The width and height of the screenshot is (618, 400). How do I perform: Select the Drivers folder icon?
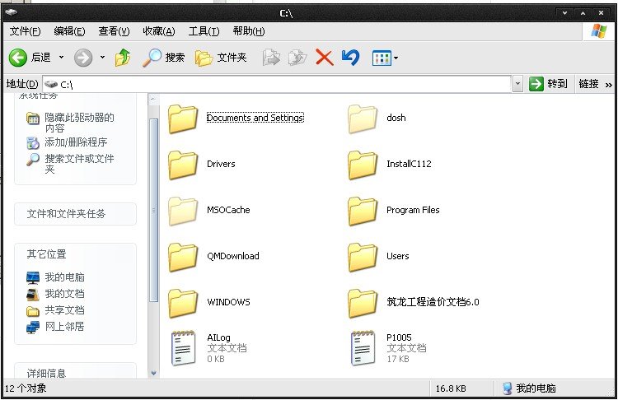pyautogui.click(x=183, y=165)
